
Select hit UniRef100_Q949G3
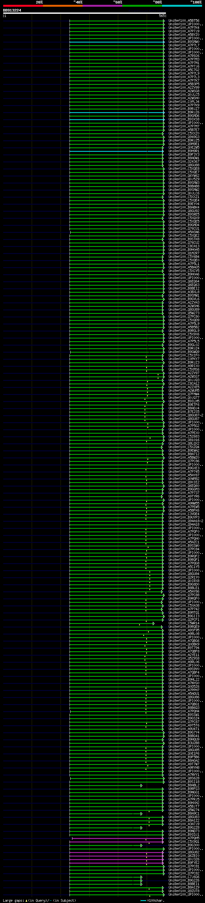(x=184, y=137)
